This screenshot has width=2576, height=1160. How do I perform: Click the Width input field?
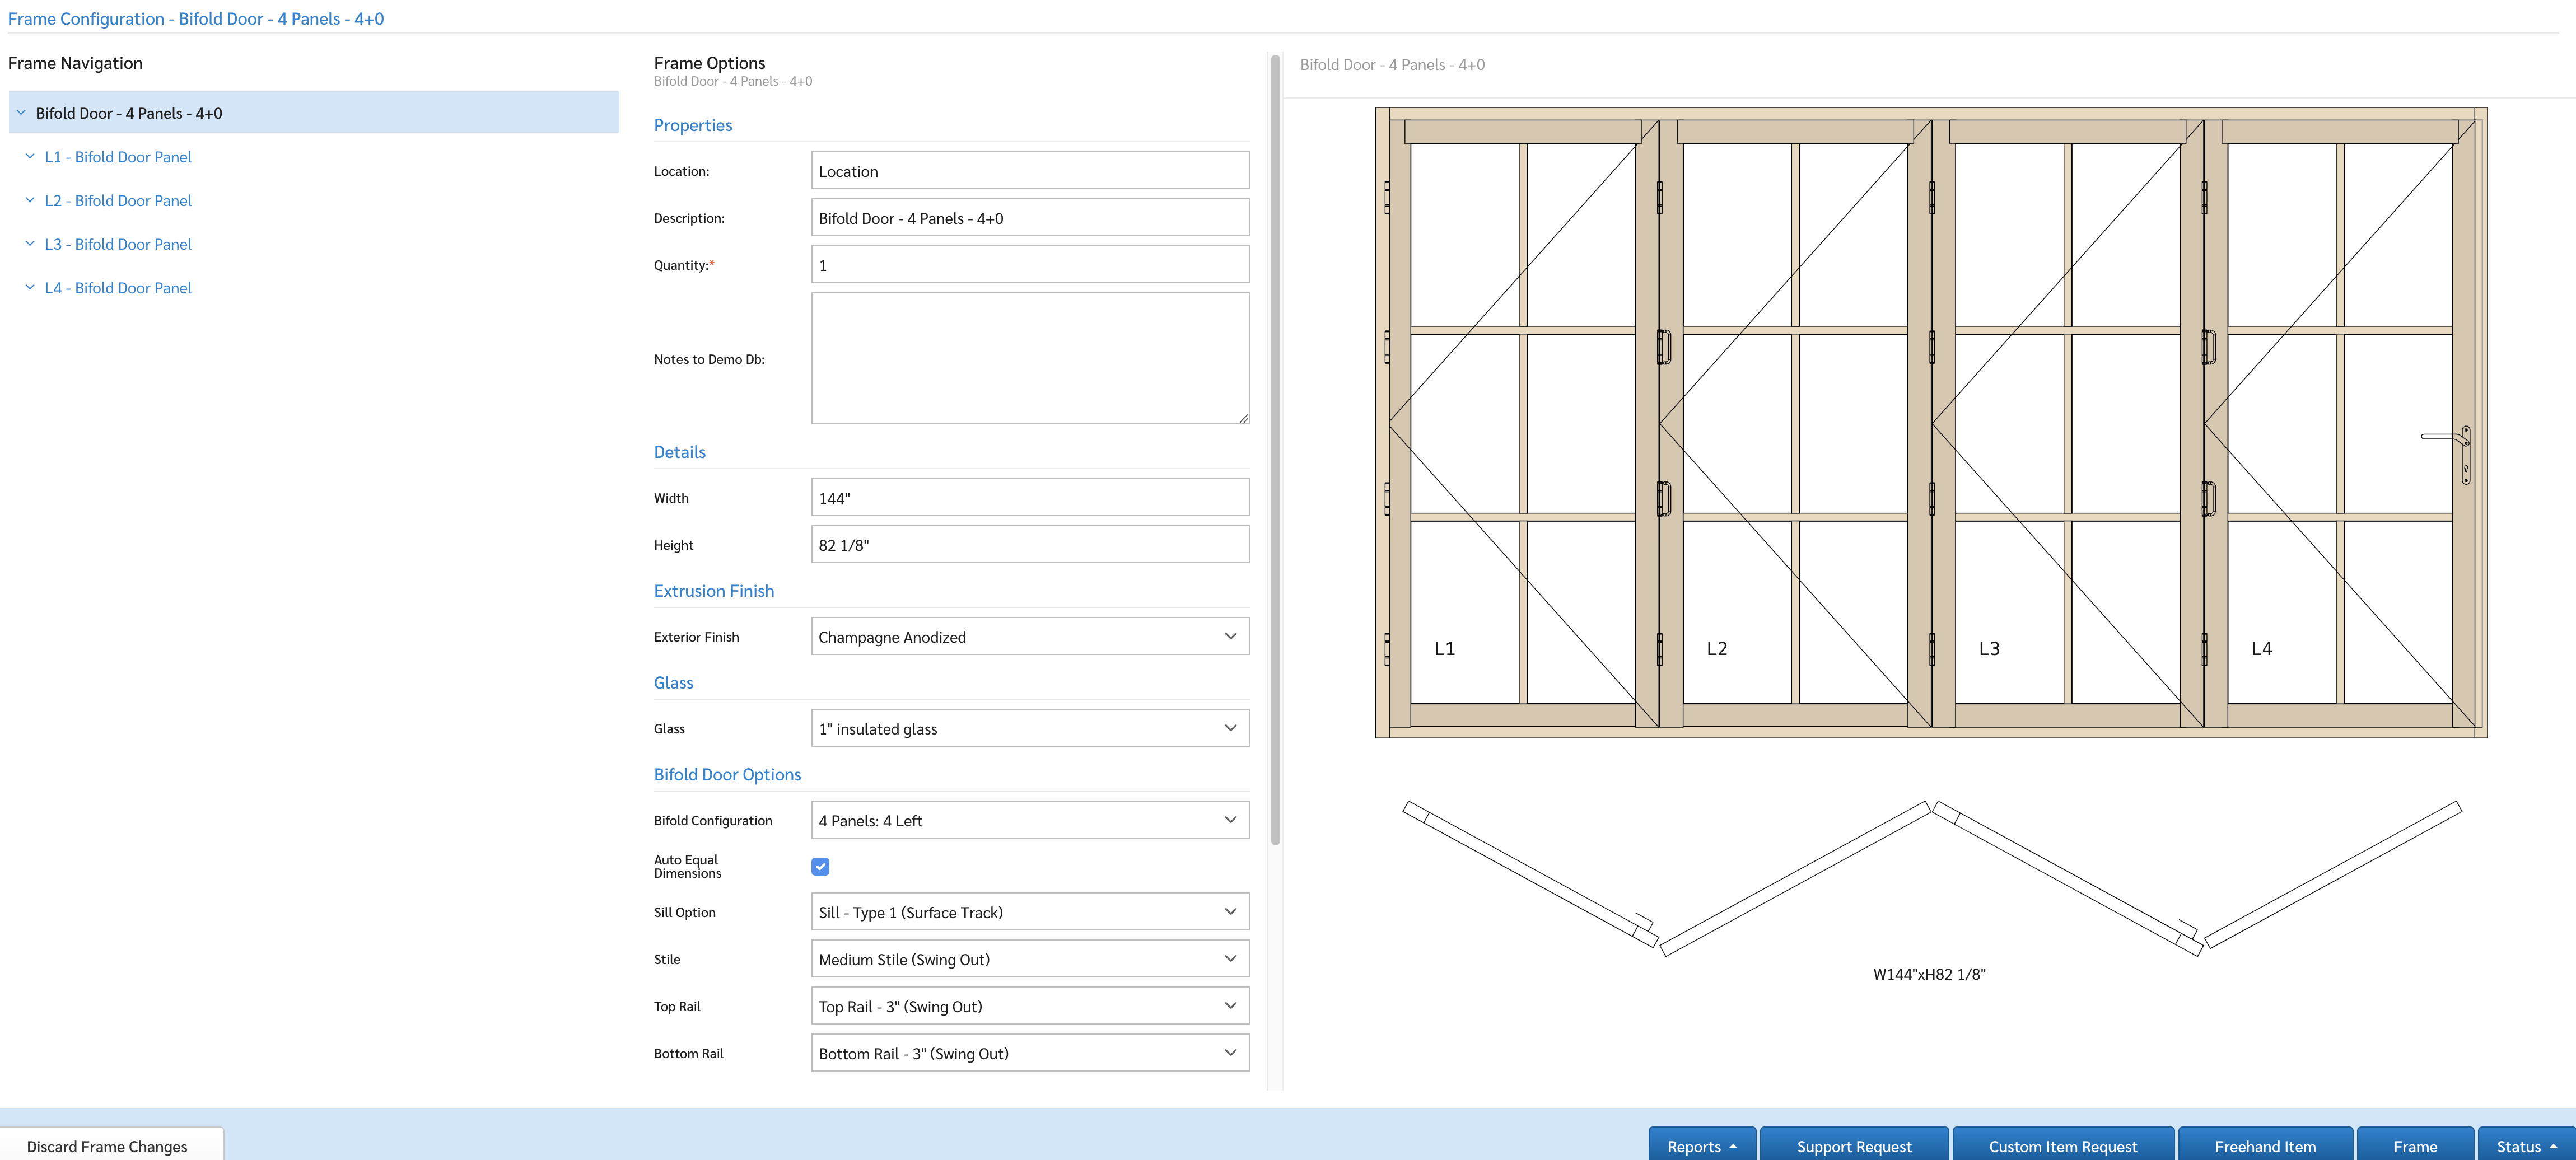1030,498
